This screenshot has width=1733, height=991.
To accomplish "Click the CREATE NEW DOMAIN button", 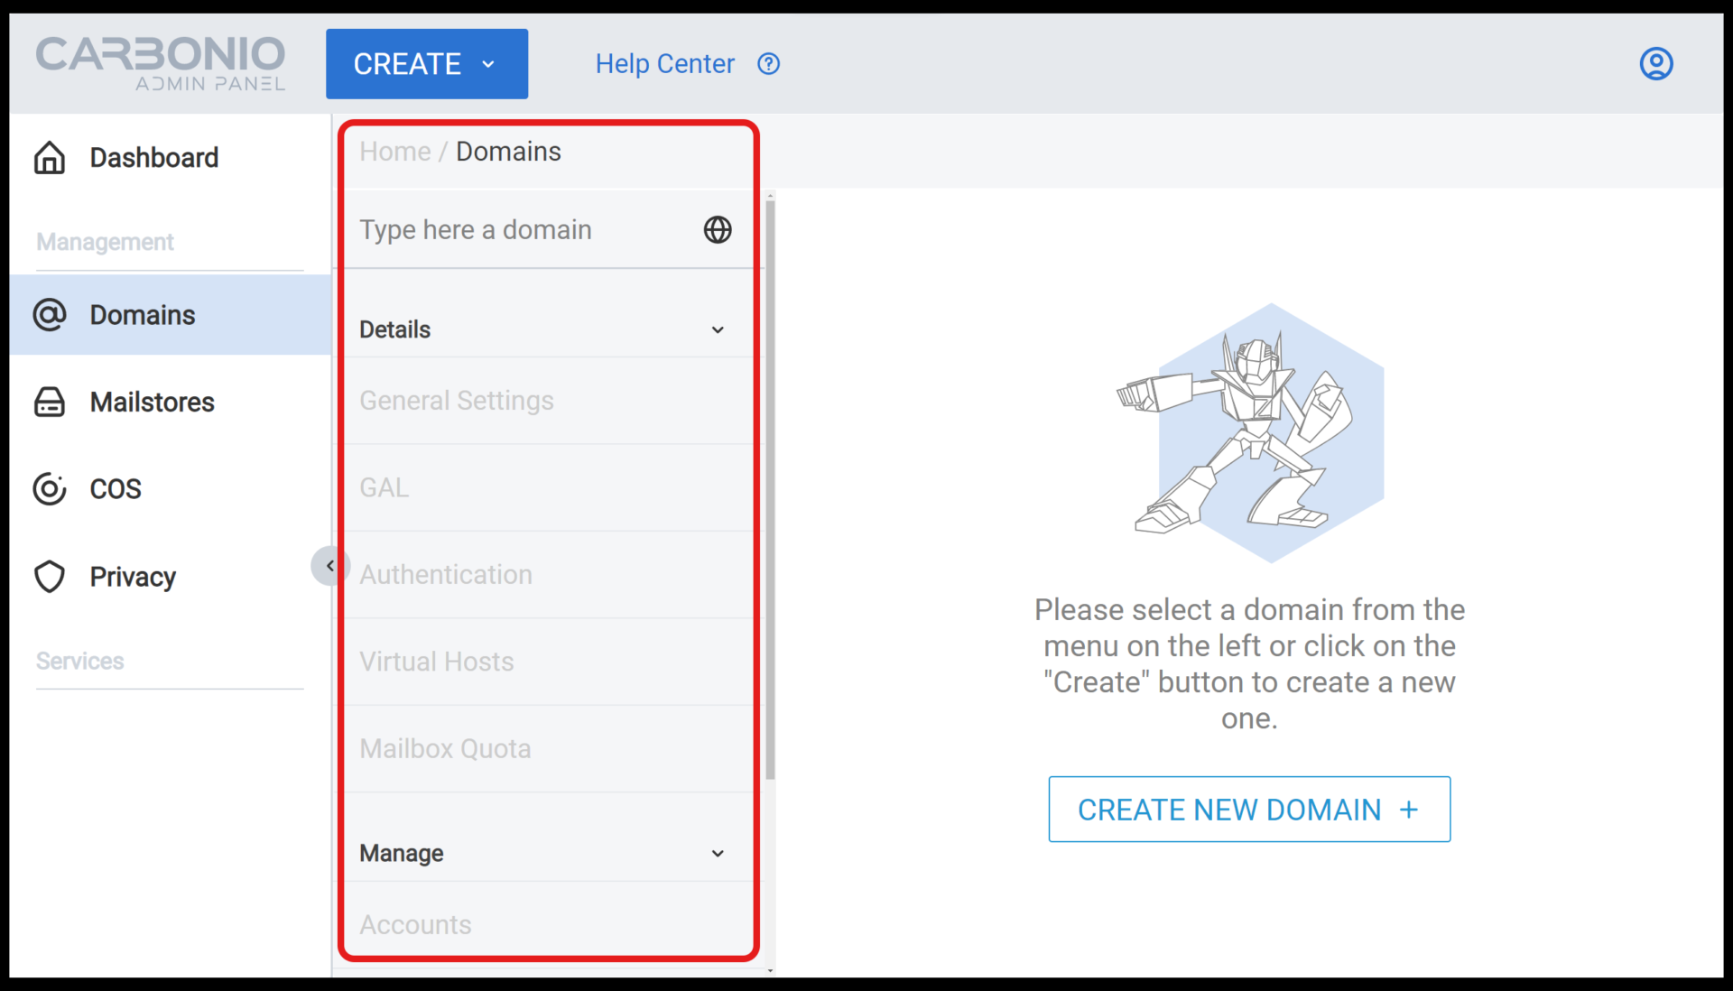I will point(1248,809).
